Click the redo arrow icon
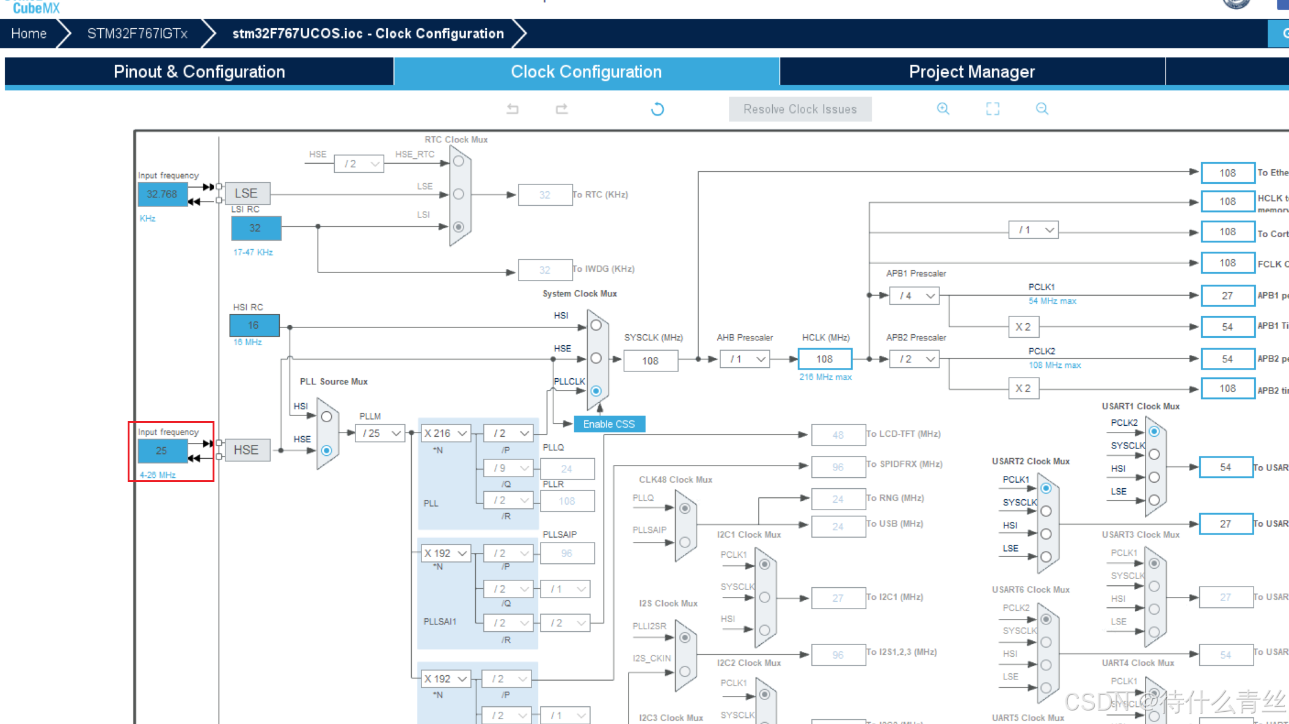1289x724 pixels. tap(561, 109)
